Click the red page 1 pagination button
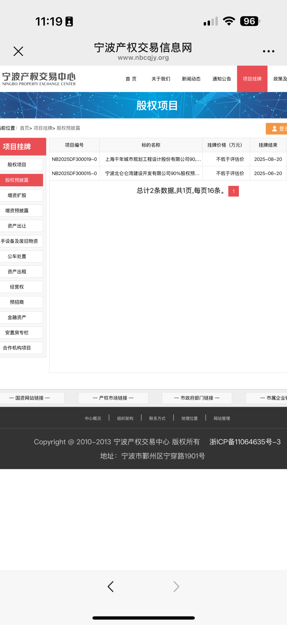 pos(234,191)
